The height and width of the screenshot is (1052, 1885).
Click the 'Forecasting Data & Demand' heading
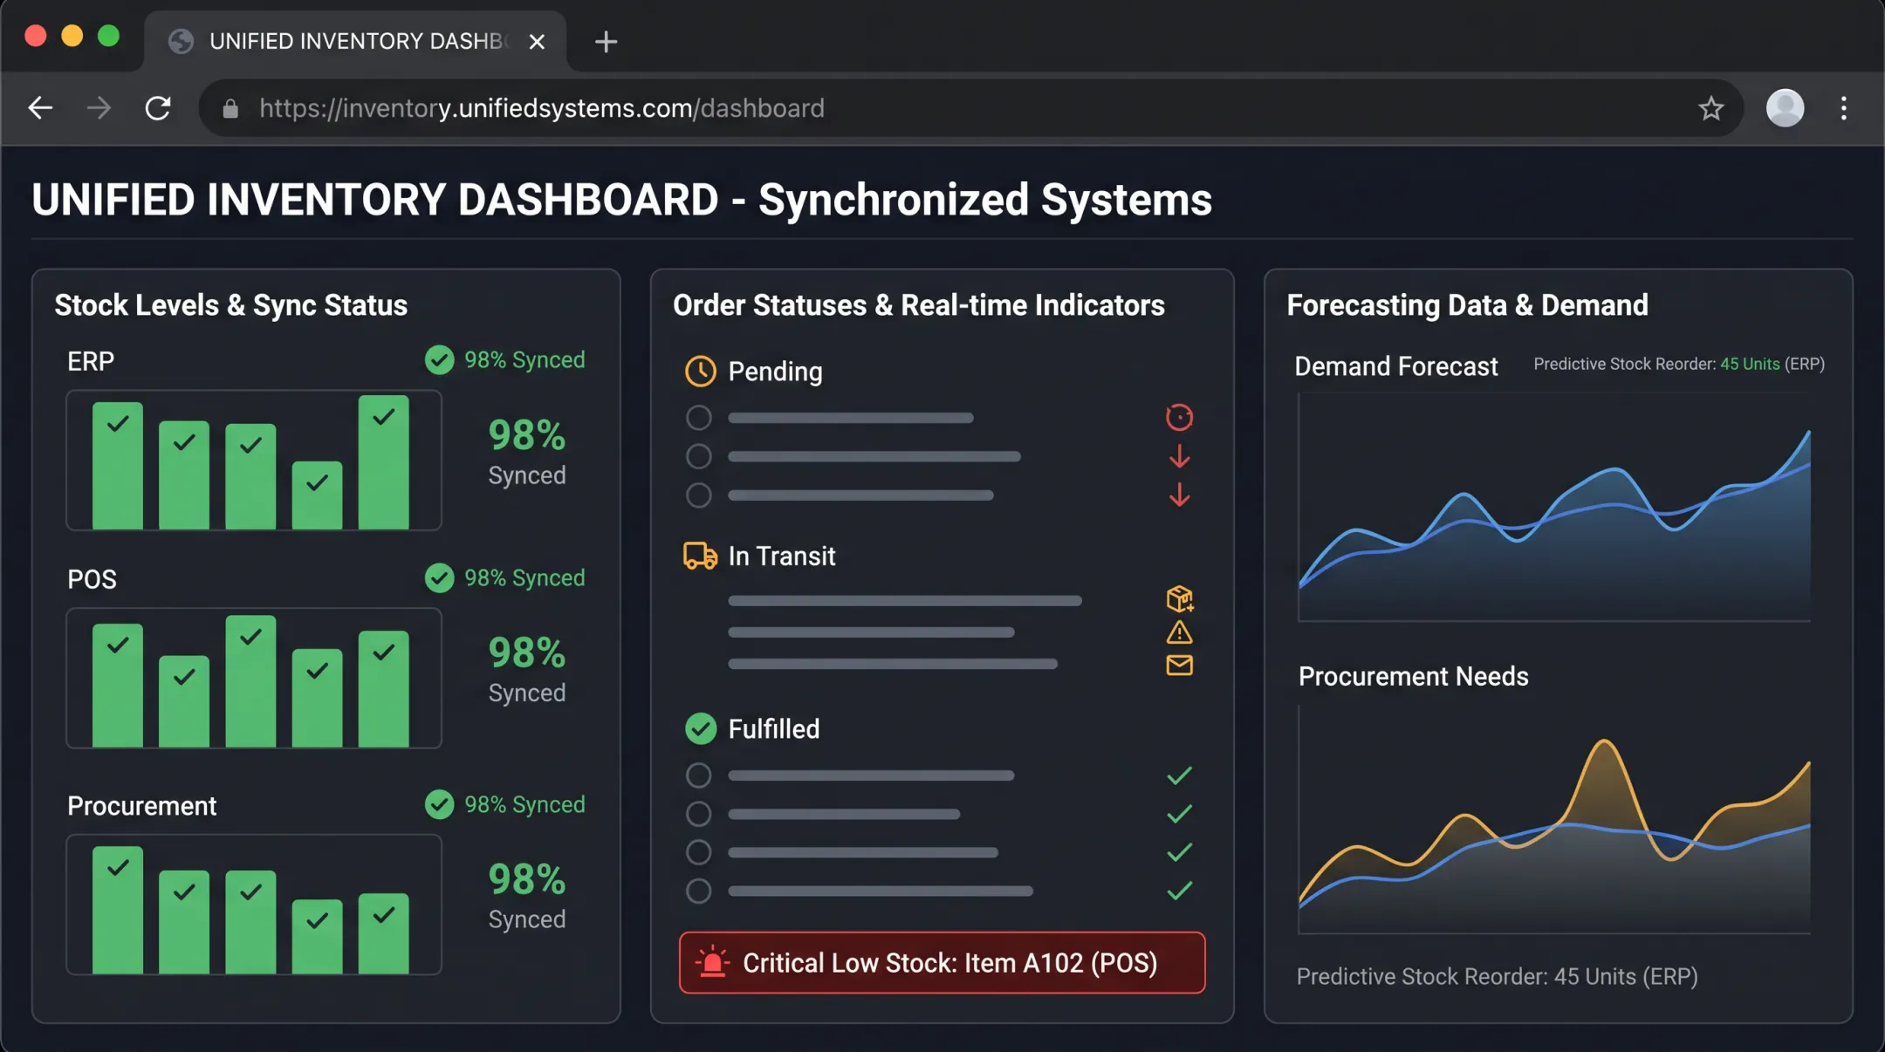point(1467,305)
